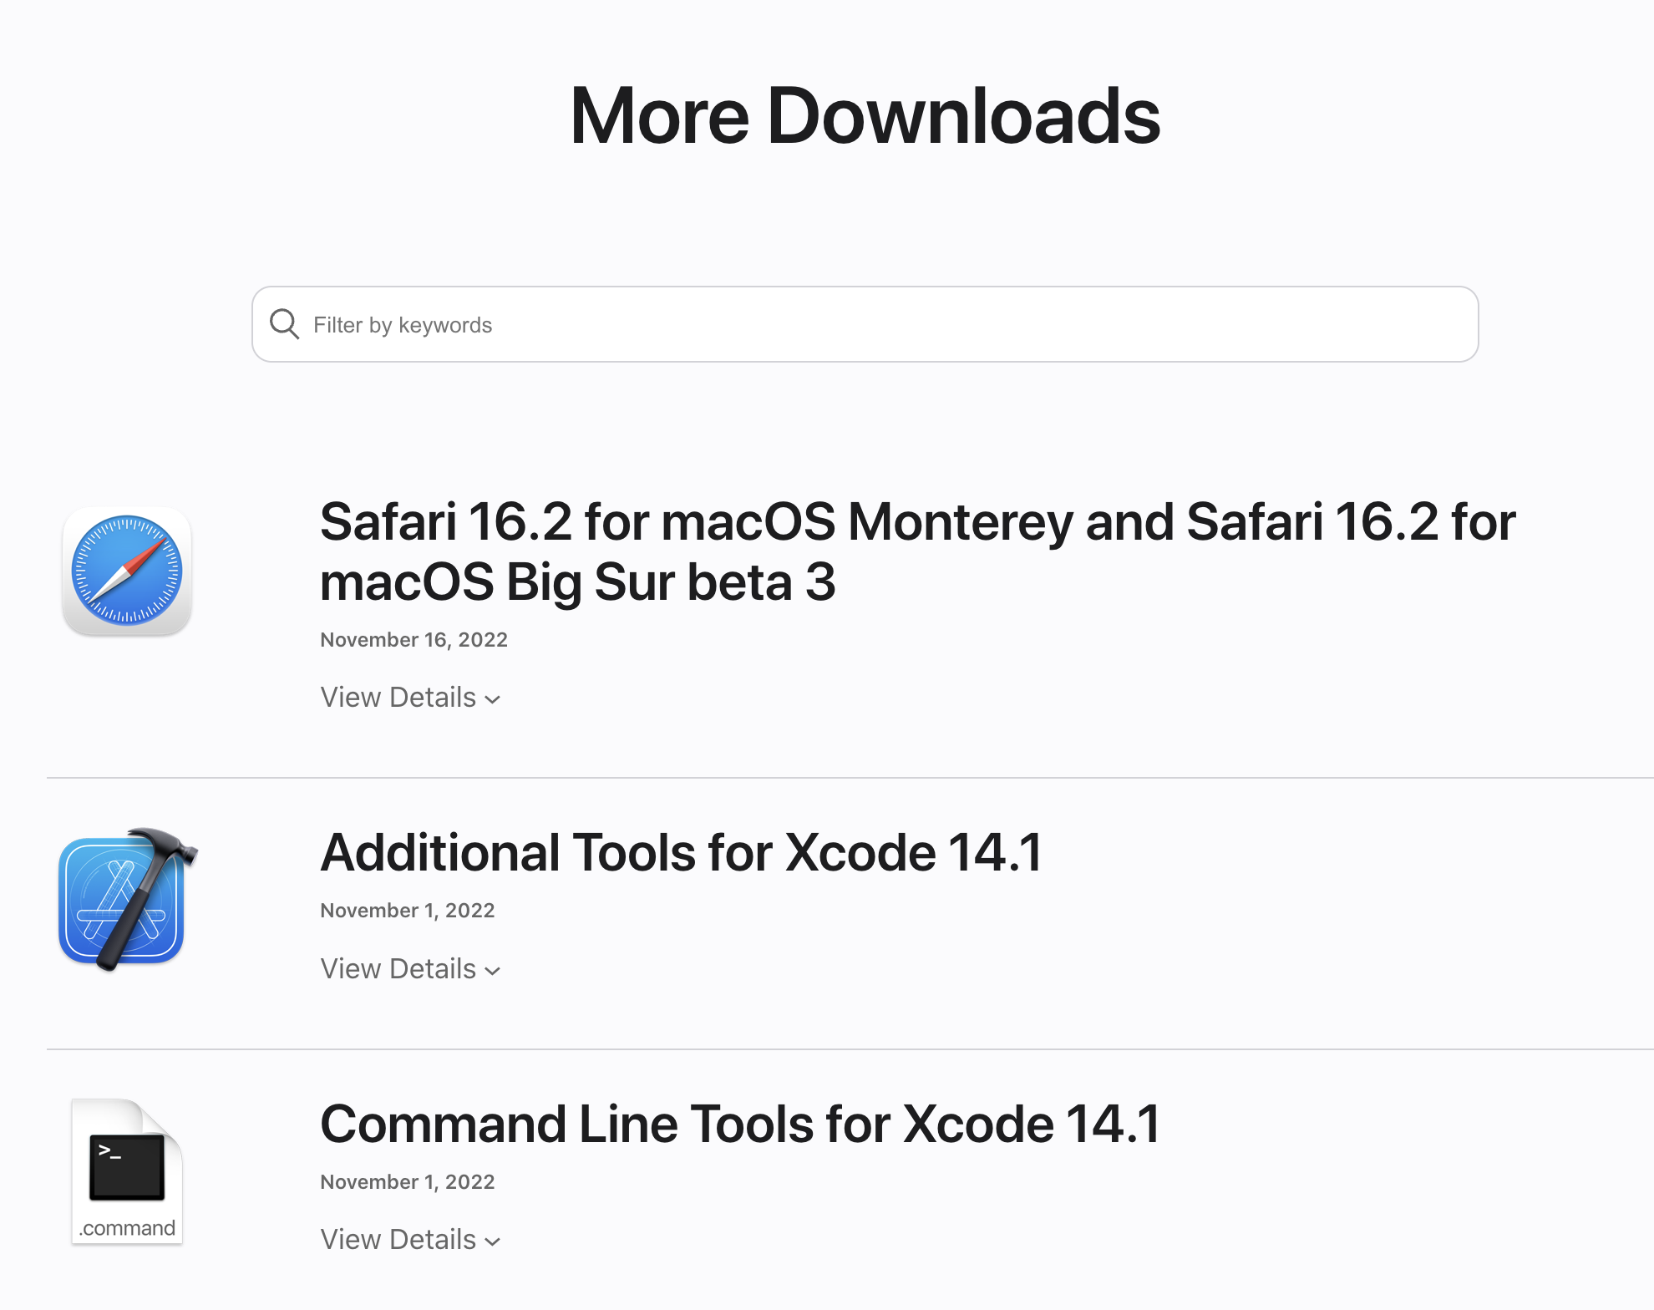The image size is (1654, 1310).
Task: Expand View Details for Command Line Tools
Action: pos(410,1239)
